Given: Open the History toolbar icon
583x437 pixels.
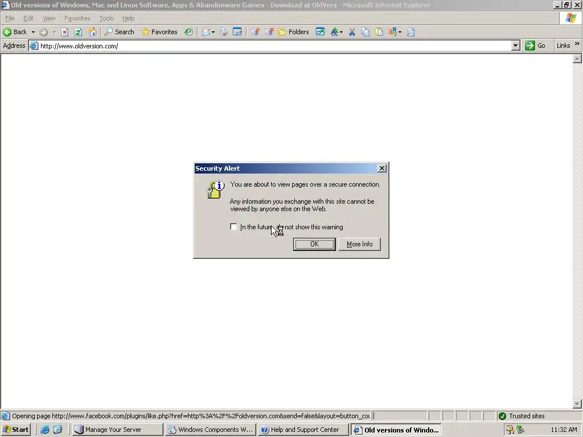Looking at the screenshot, I should (x=188, y=32).
